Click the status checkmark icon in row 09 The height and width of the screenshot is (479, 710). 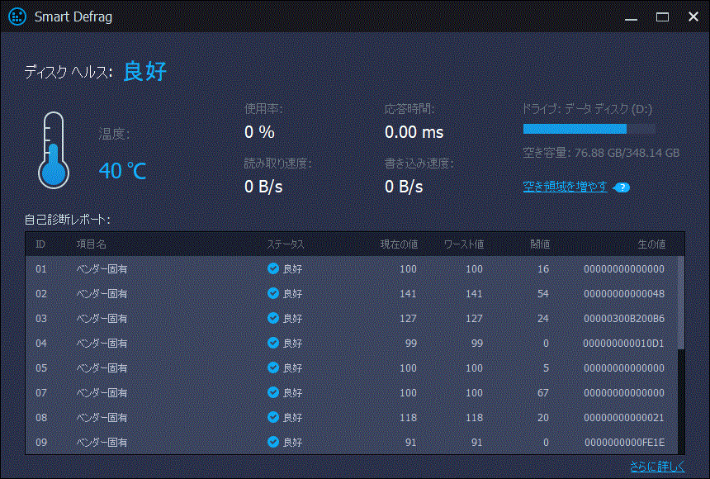click(x=273, y=442)
